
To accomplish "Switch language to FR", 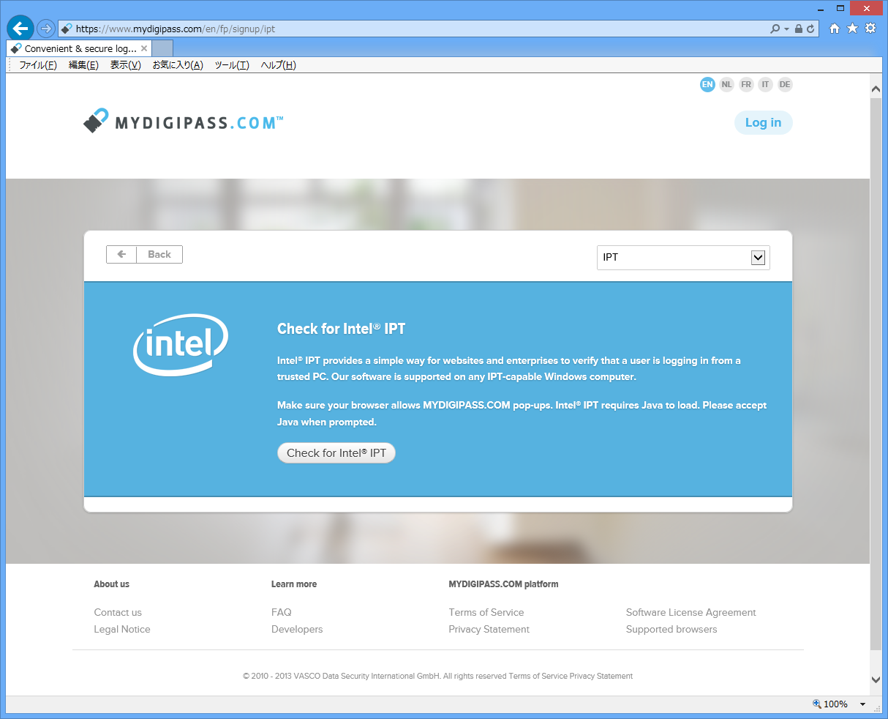I will (x=746, y=84).
